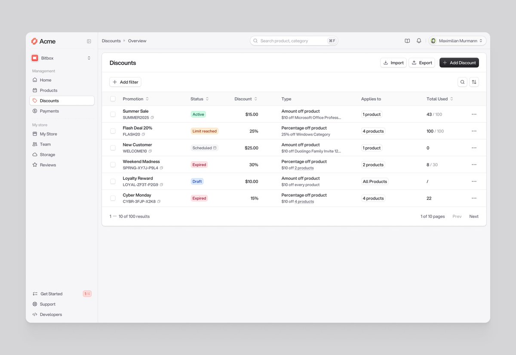Collapse the sidebar panel icon
The width and height of the screenshot is (516, 355).
(89, 41)
